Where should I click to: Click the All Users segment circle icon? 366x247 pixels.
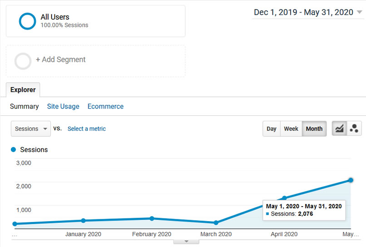point(27,21)
